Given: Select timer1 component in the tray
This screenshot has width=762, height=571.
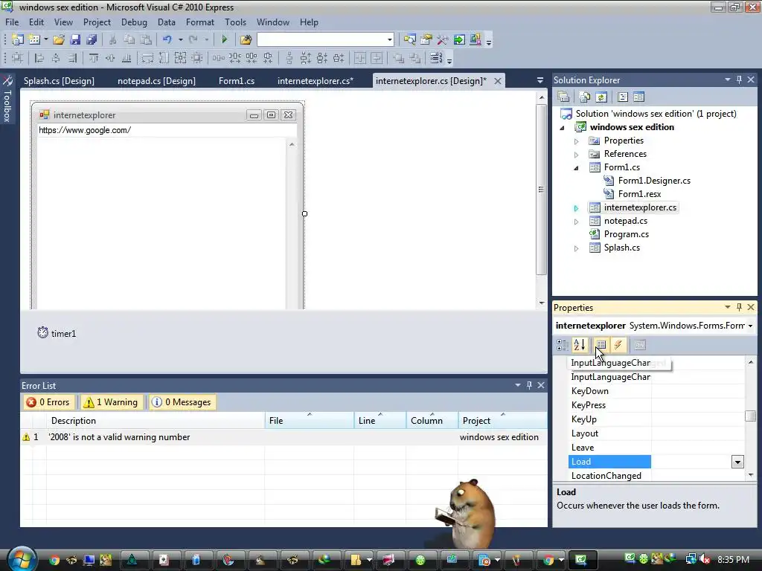Looking at the screenshot, I should pyautogui.click(x=57, y=333).
